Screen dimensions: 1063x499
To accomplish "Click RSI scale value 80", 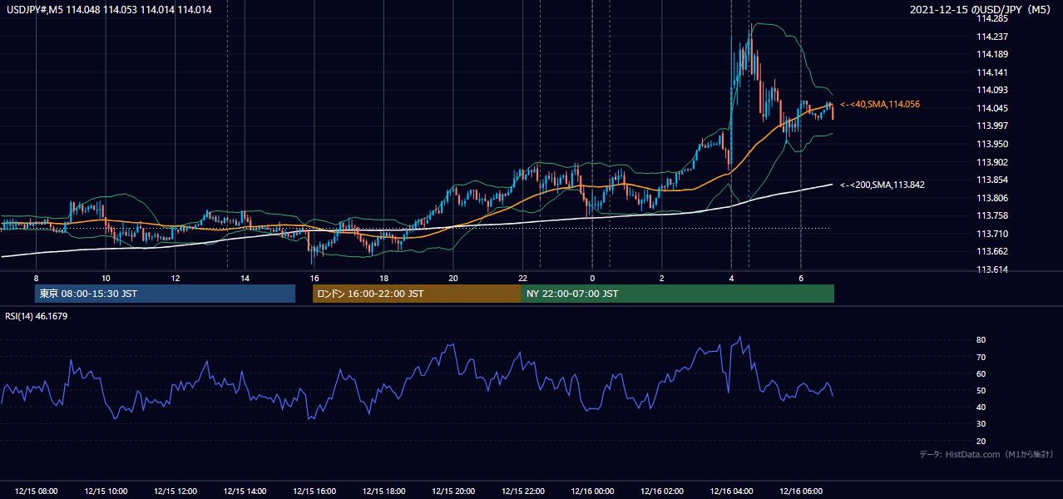I will (x=981, y=340).
